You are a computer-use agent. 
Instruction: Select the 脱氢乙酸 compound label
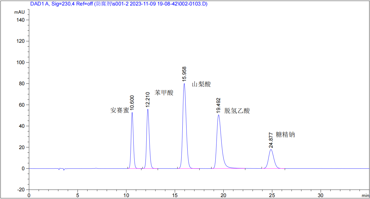(x=237, y=111)
